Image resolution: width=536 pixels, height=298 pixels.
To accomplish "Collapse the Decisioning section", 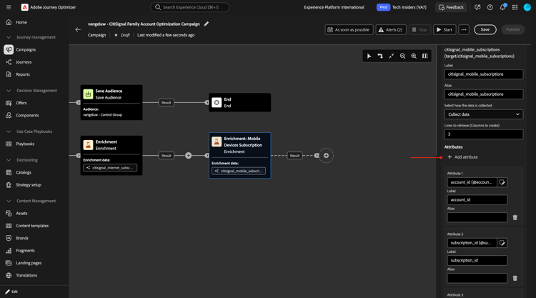I will point(9,160).
